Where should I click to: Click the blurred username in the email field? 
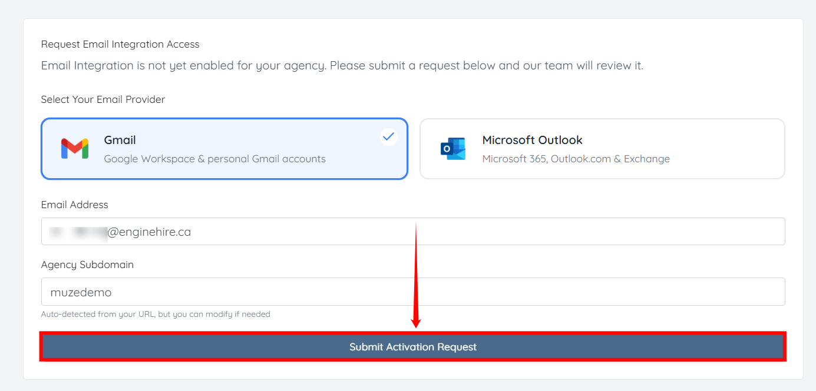pos(78,232)
